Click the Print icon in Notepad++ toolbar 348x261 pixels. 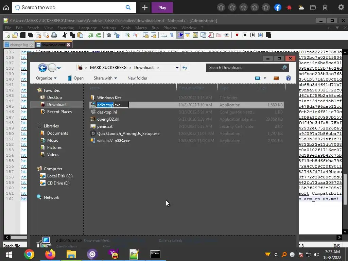[x=54, y=35]
